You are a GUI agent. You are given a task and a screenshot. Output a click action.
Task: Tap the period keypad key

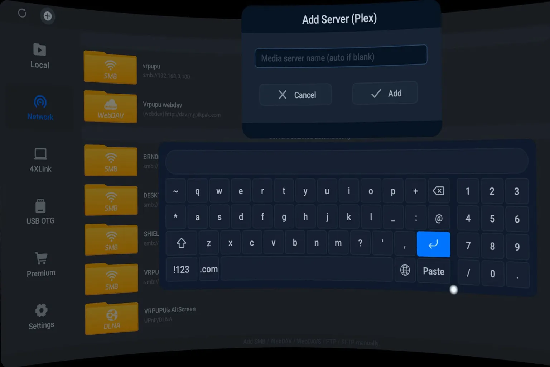(517, 275)
